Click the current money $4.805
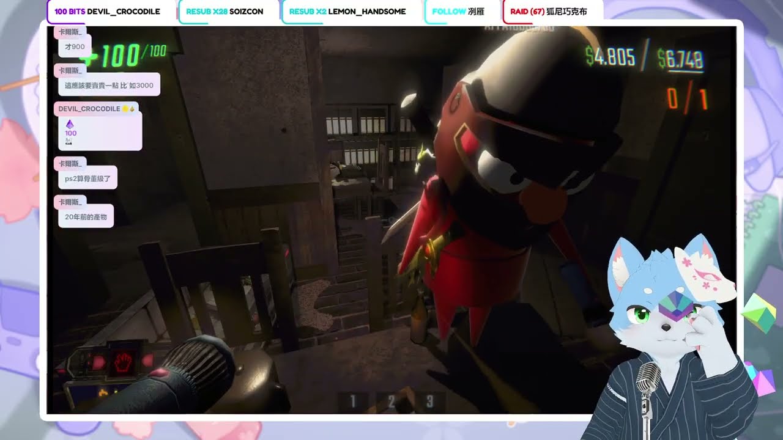This screenshot has height=440, width=783. 610,57
